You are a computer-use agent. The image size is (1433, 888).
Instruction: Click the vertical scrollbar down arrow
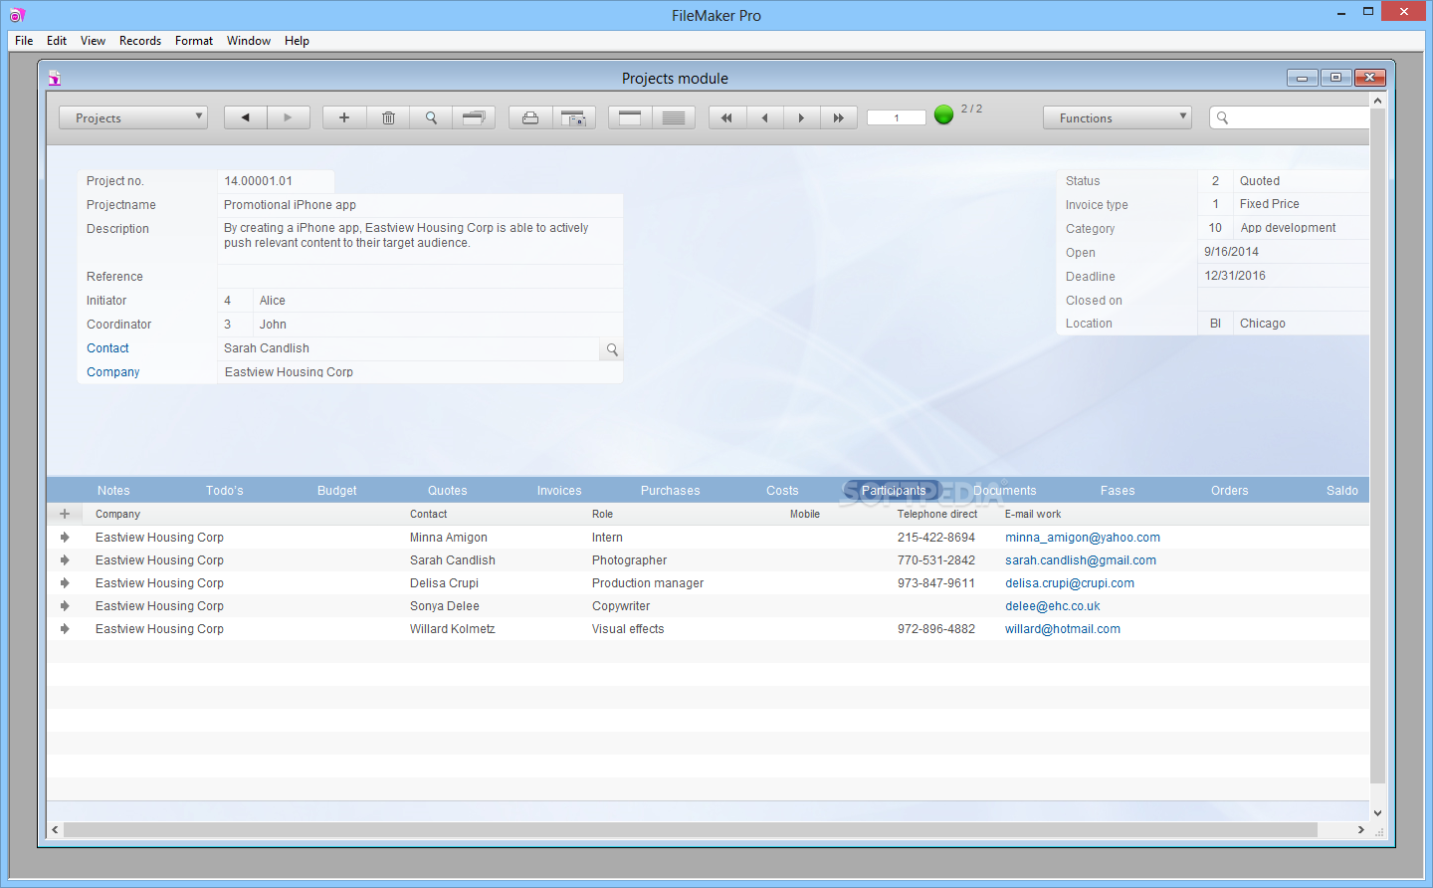tap(1377, 812)
